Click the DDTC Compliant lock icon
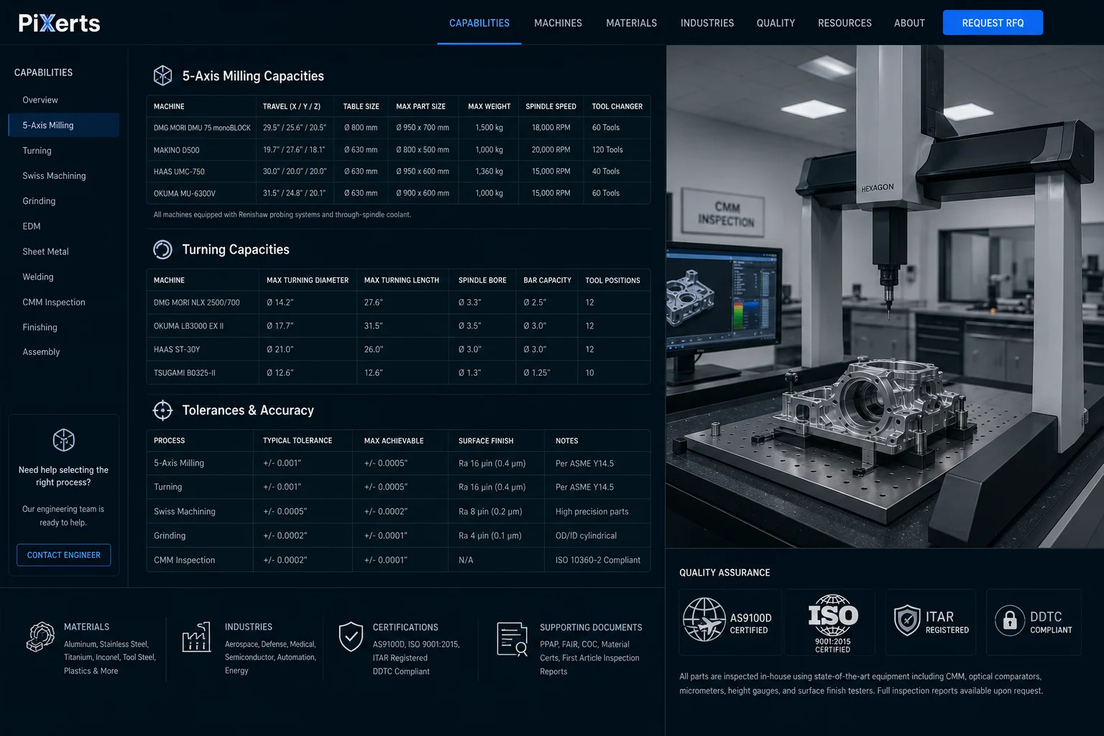Viewport: 1104px width, 736px height. [1010, 620]
